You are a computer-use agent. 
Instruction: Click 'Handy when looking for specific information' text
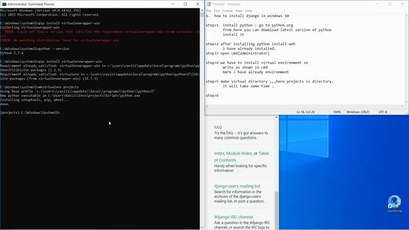tap(240, 168)
